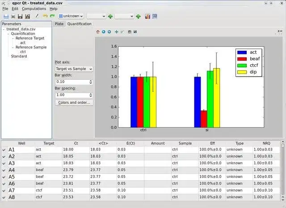
Task: Open the Computations menu
Action: tap(34, 9)
